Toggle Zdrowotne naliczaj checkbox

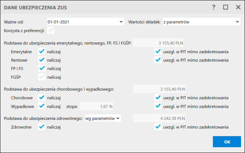pyautogui.click(x=42, y=127)
